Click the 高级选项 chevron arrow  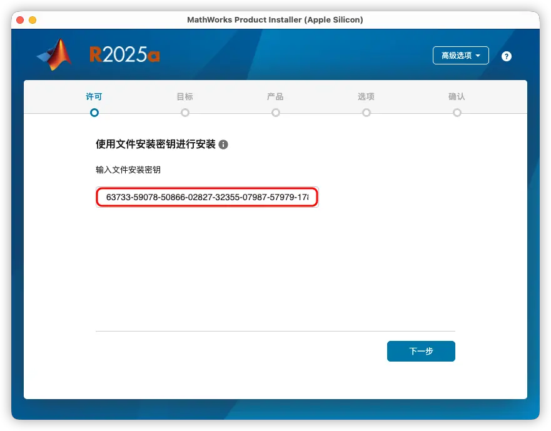(x=478, y=55)
